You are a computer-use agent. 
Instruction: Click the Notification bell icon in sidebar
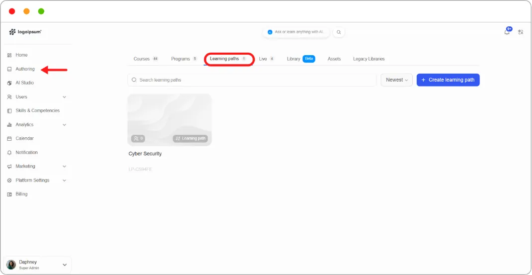[x=9, y=153]
